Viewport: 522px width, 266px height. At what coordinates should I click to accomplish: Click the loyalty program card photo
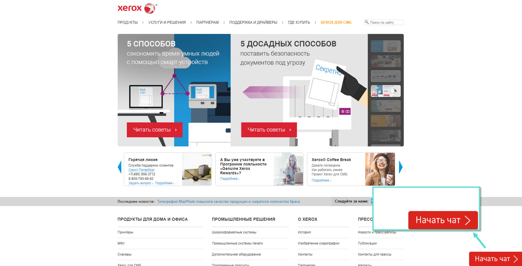(x=288, y=169)
